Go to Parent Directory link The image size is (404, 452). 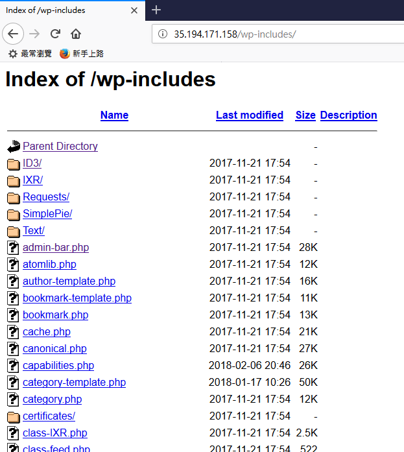(60, 146)
